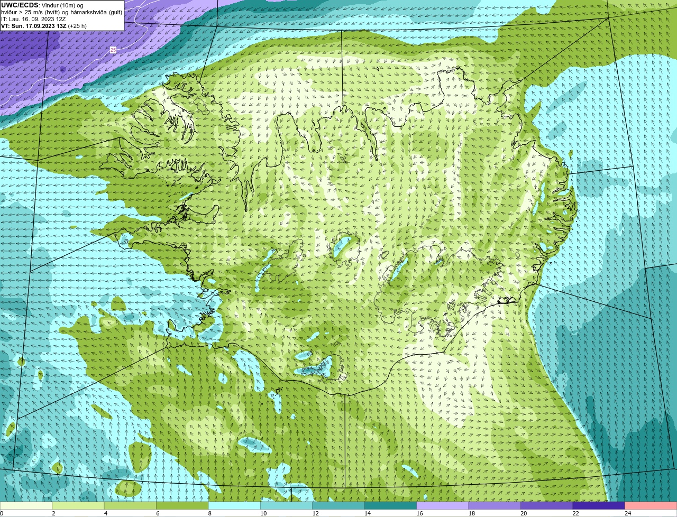Click the purple 18–20 legend swatch
Viewport: 677px width, 517px height.
click(495, 506)
